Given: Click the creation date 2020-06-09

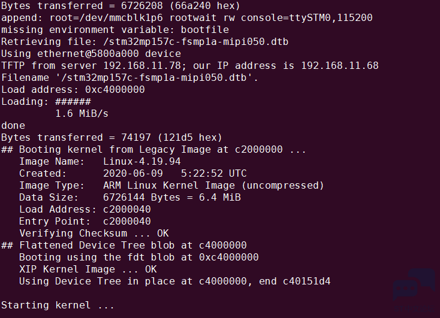Looking at the screenshot, I should (133, 174).
